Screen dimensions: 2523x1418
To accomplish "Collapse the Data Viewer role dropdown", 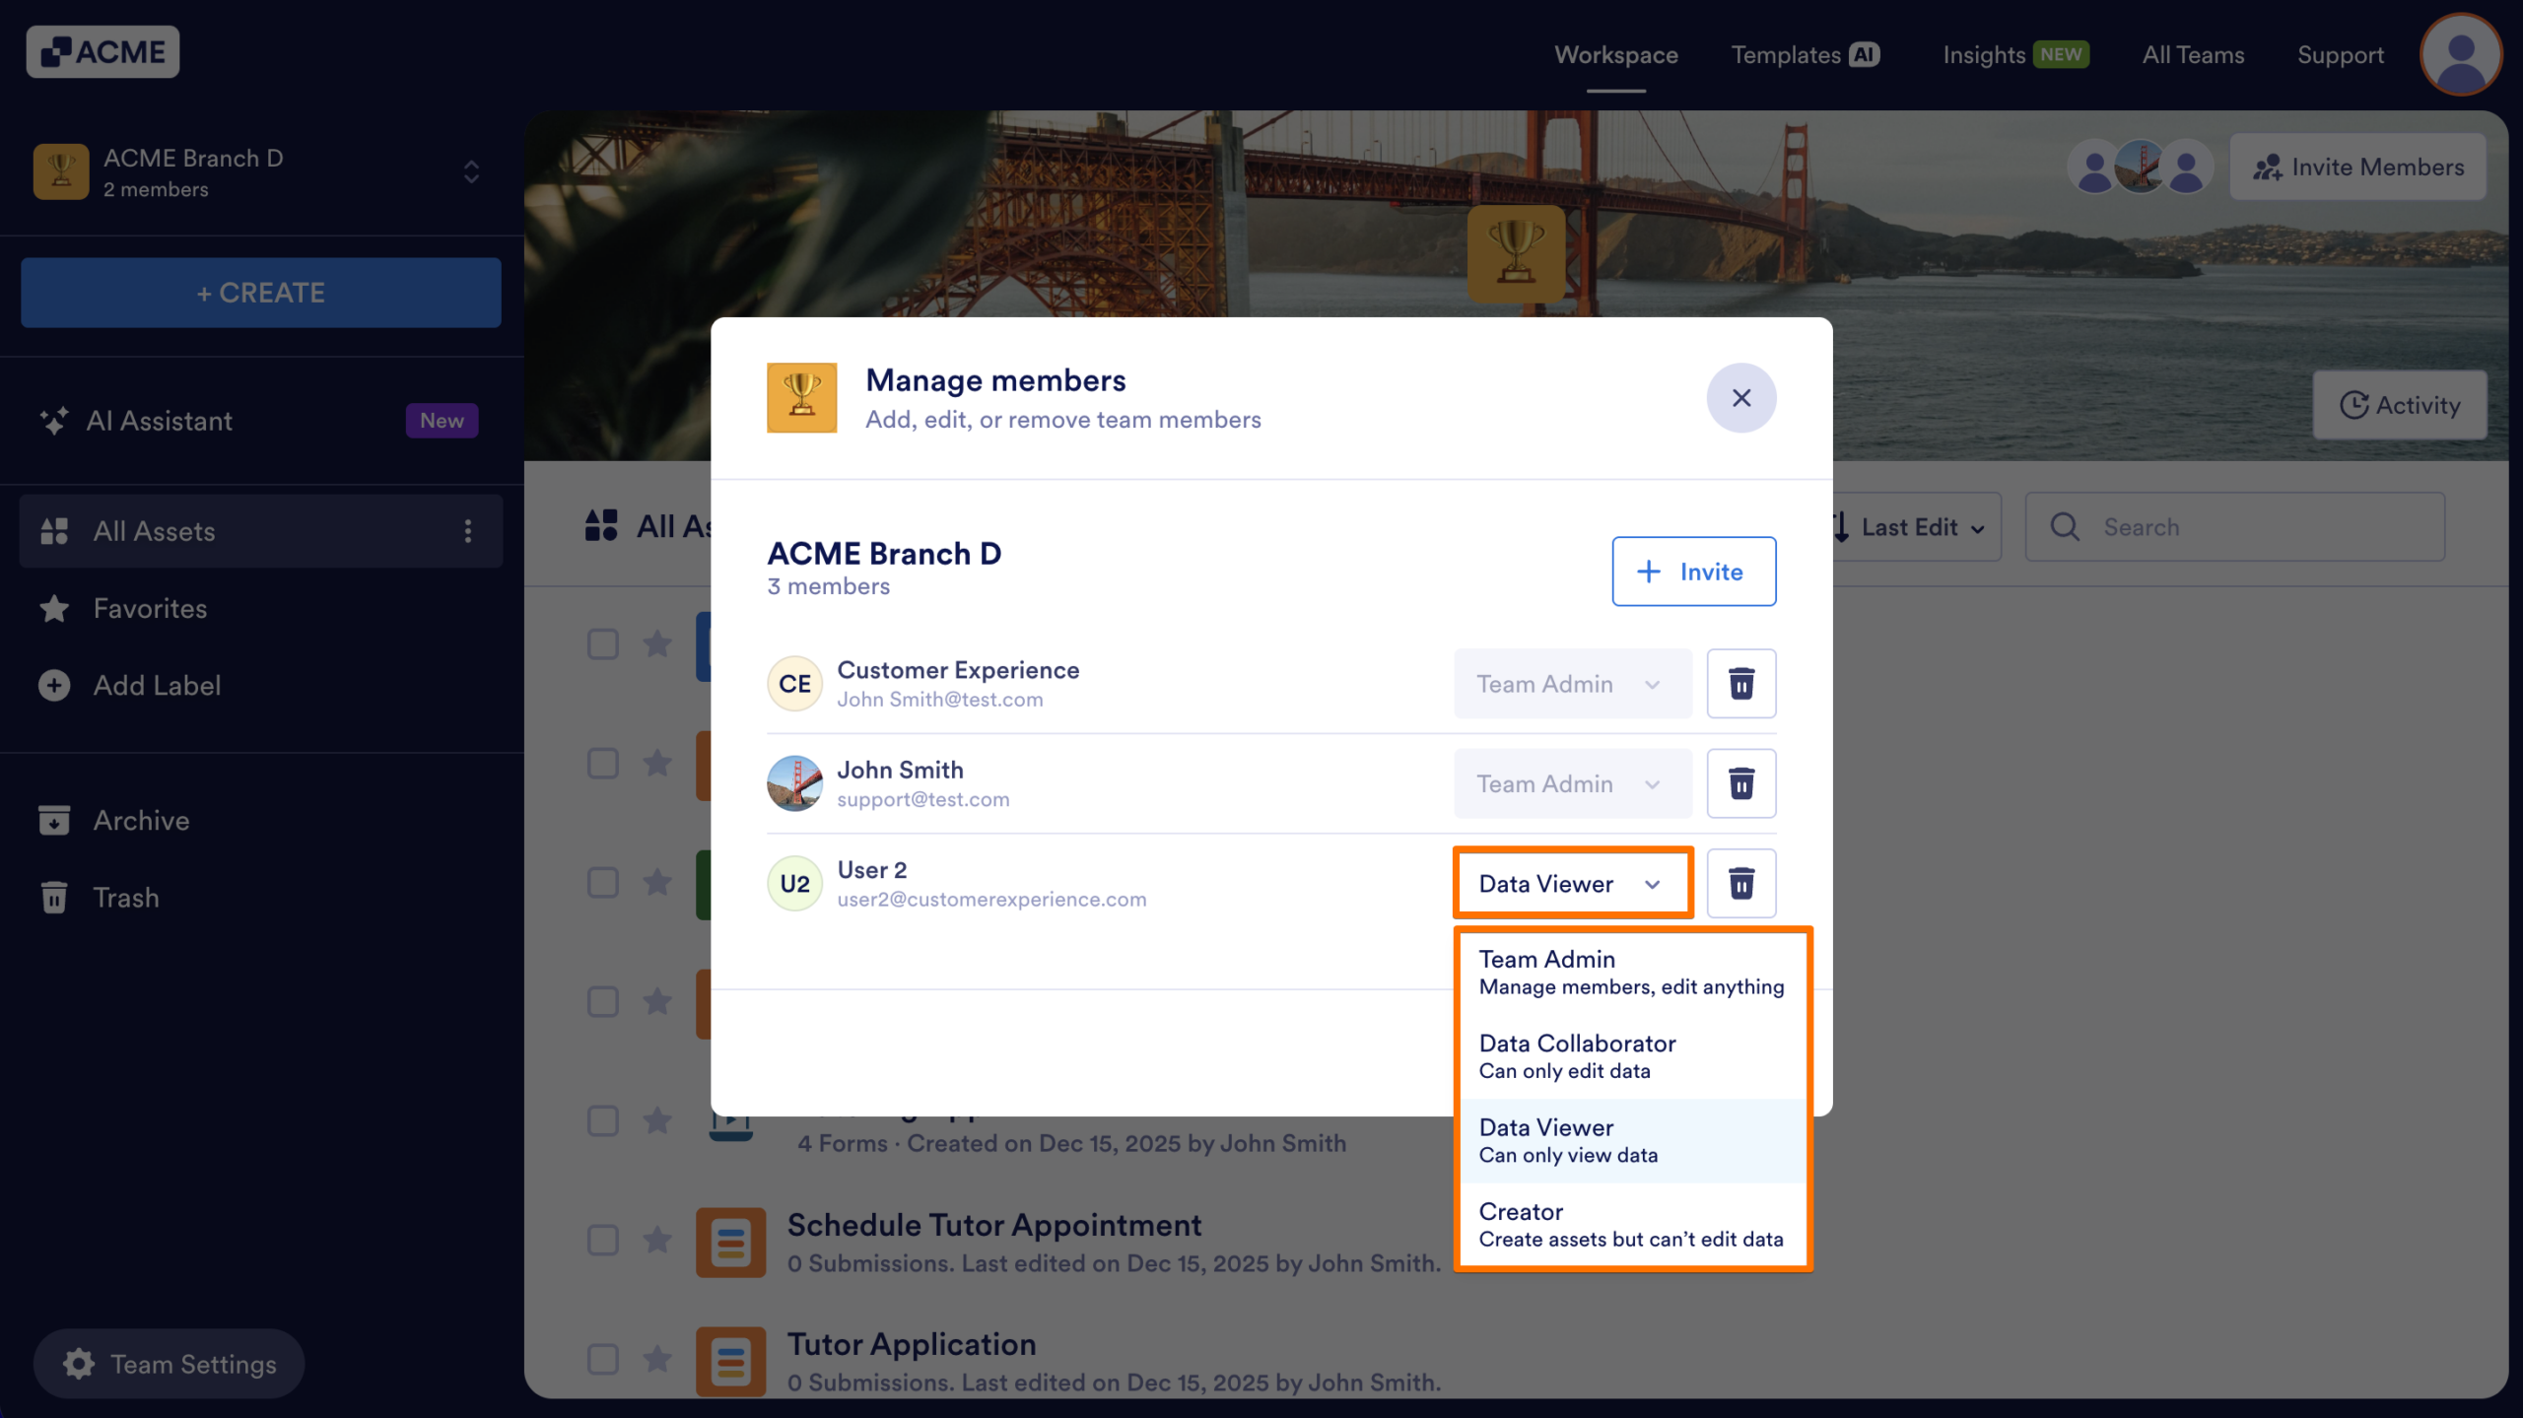I will [x=1572, y=883].
